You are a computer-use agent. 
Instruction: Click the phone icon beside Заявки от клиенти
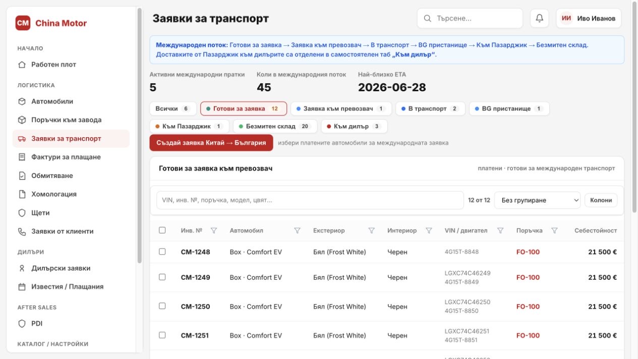(22, 231)
